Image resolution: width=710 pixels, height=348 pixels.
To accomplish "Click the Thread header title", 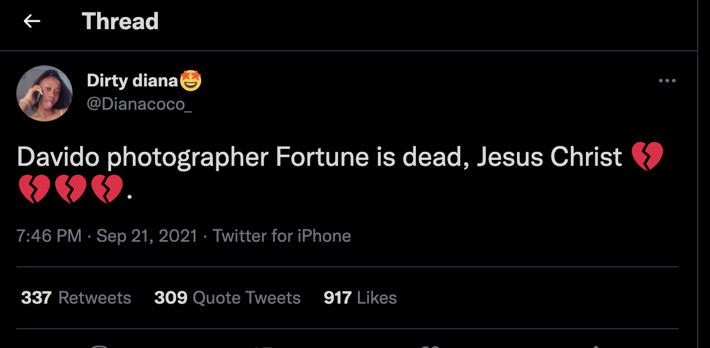I will pyautogui.click(x=120, y=22).
